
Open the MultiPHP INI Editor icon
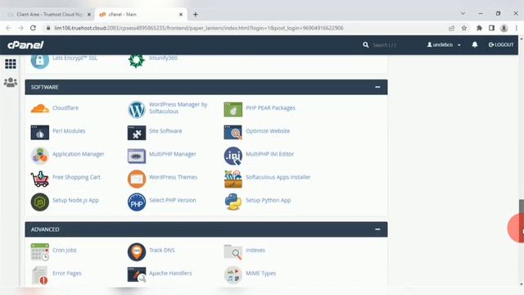point(233,156)
